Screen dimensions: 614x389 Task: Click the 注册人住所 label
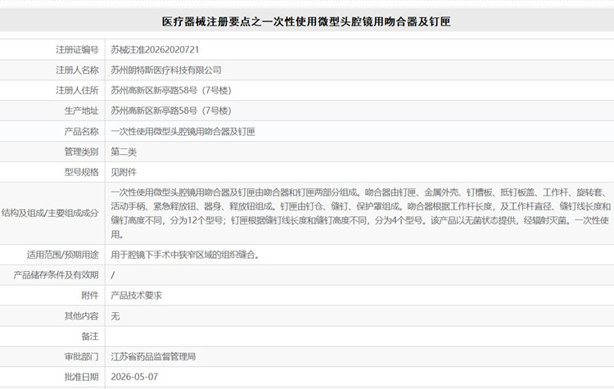(x=77, y=90)
